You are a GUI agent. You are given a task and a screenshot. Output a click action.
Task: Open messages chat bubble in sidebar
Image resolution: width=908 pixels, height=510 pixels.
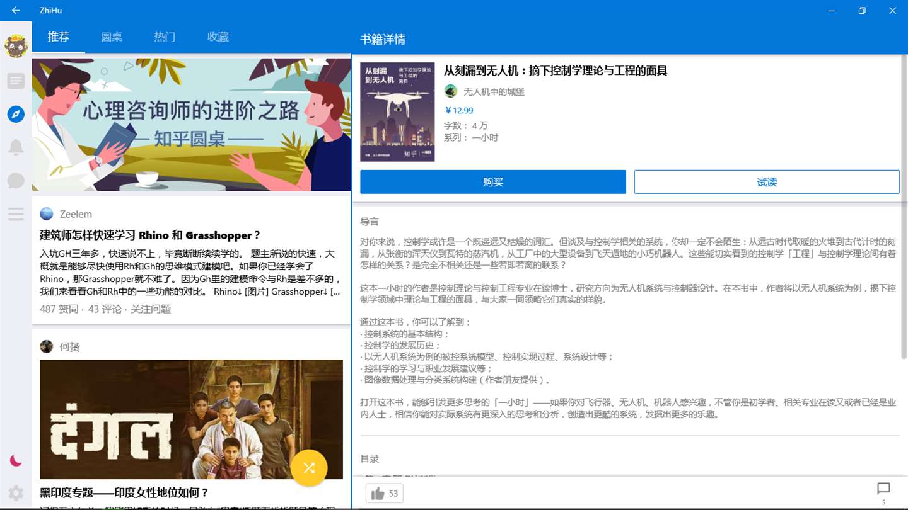(16, 181)
